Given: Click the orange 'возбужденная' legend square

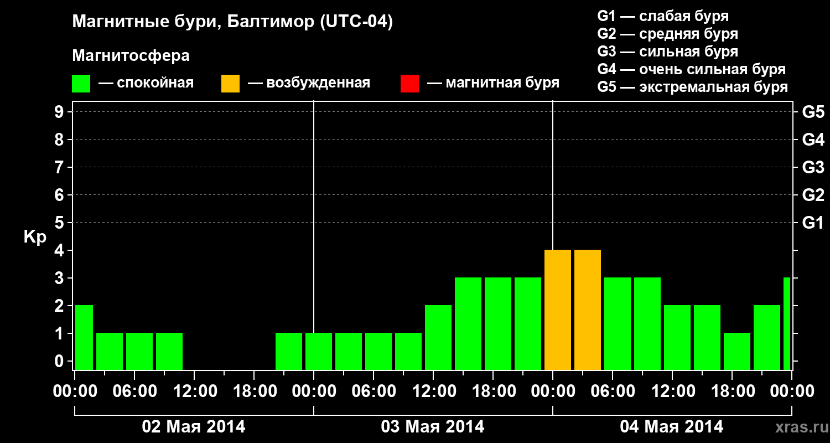Looking at the screenshot, I should pos(231,84).
